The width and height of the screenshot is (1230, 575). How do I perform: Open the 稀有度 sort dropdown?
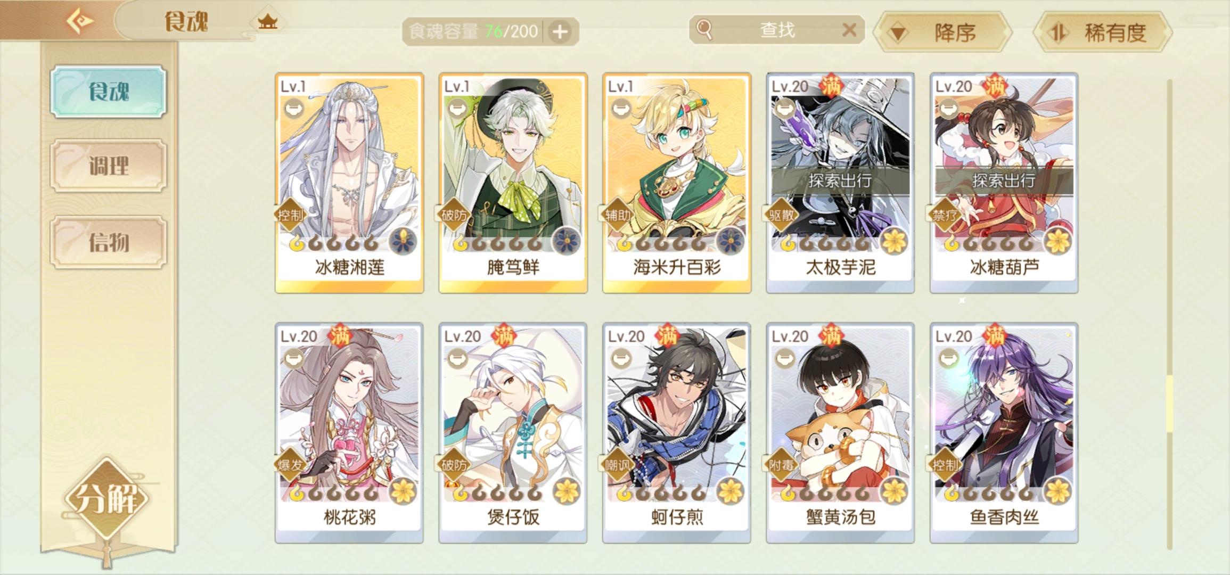(x=1103, y=32)
